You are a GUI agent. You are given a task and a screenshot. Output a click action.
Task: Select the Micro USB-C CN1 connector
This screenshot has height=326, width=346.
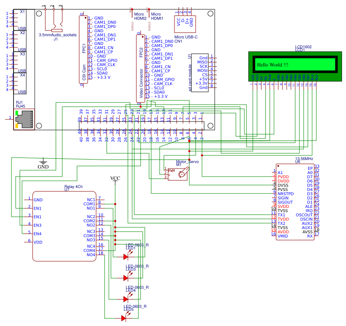(x=185, y=21)
